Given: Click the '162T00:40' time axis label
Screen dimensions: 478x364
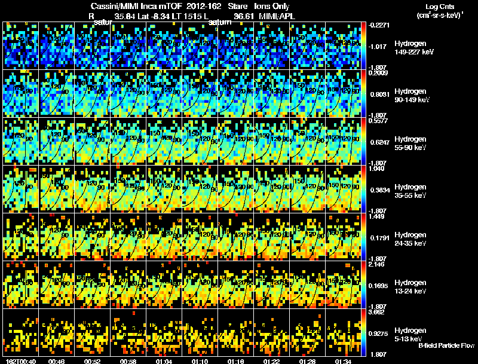Looking at the screenshot, I should click(21, 361).
